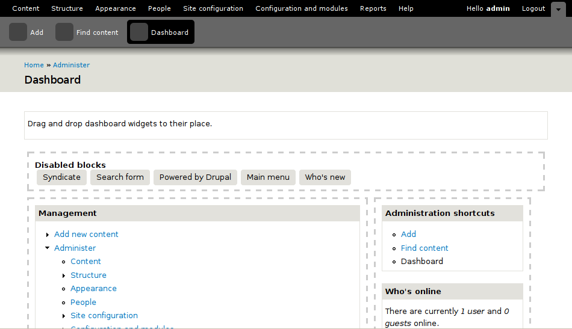Image resolution: width=572 pixels, height=329 pixels.
Task: Select the Syndicate disabled block
Action: click(x=61, y=177)
